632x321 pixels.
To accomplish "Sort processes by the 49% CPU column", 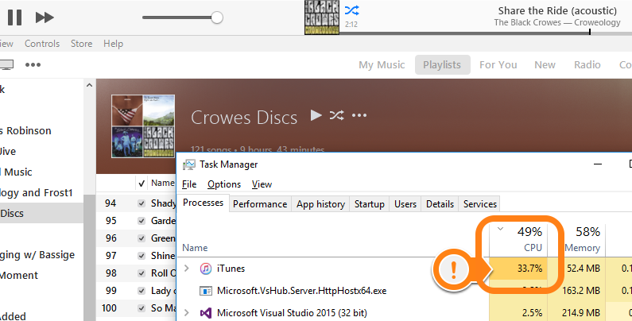I will tap(518, 239).
